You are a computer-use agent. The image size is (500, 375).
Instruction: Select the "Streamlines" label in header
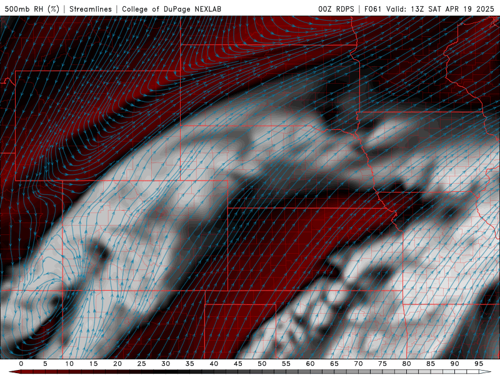(x=91, y=9)
